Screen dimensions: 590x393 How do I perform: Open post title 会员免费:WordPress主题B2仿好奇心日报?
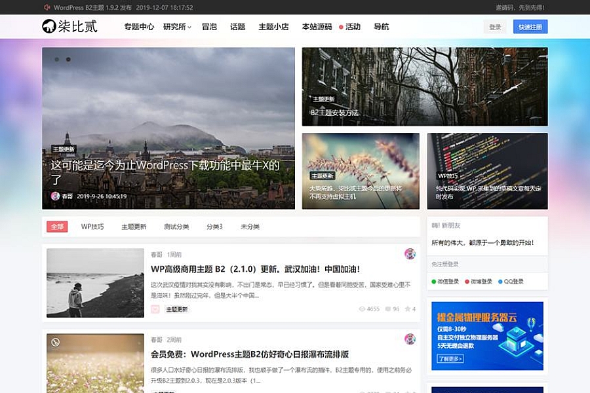[250, 354]
